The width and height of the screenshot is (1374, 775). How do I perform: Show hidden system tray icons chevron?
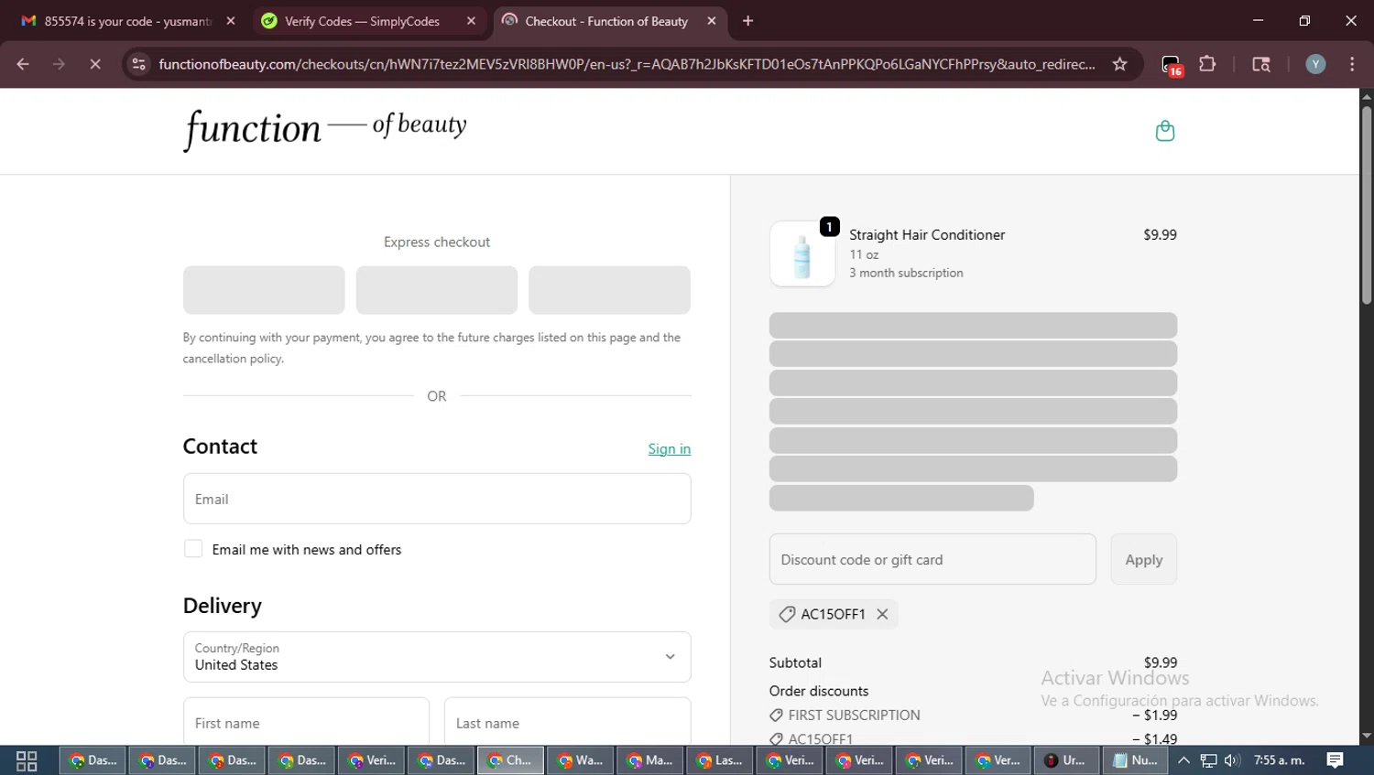pos(1183,760)
